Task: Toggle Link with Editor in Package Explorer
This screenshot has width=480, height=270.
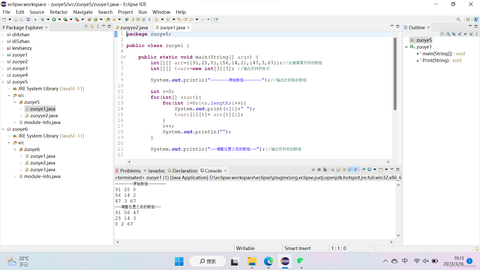Action: 92,26
